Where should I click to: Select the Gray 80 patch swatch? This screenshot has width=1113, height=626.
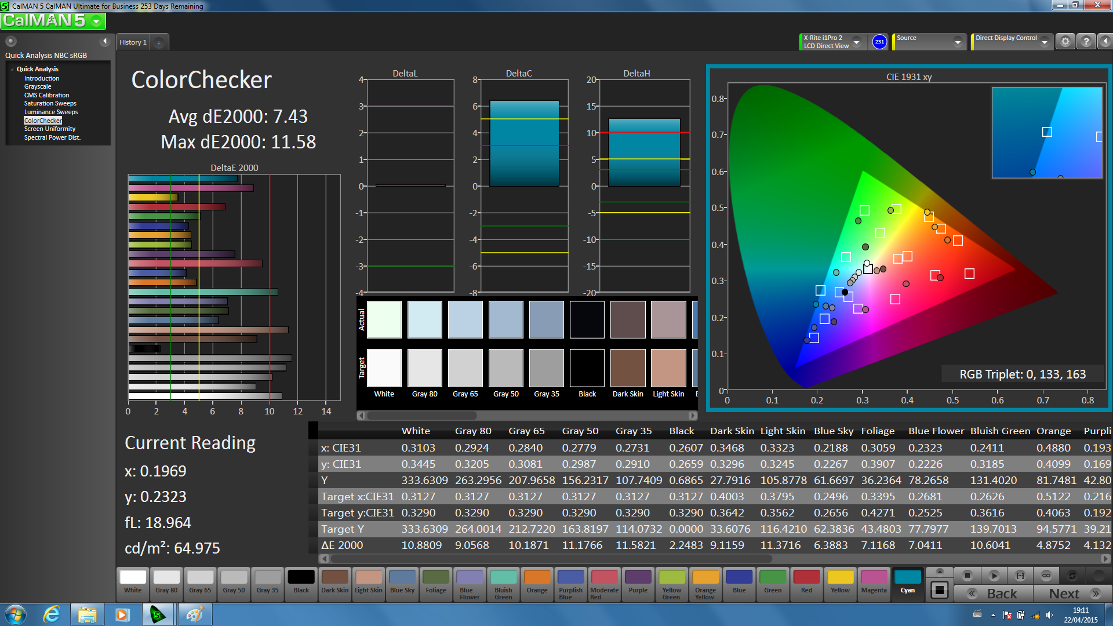point(166,583)
